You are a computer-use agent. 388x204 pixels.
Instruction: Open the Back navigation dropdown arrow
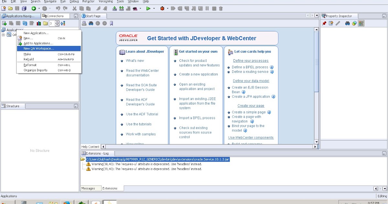point(40,9)
